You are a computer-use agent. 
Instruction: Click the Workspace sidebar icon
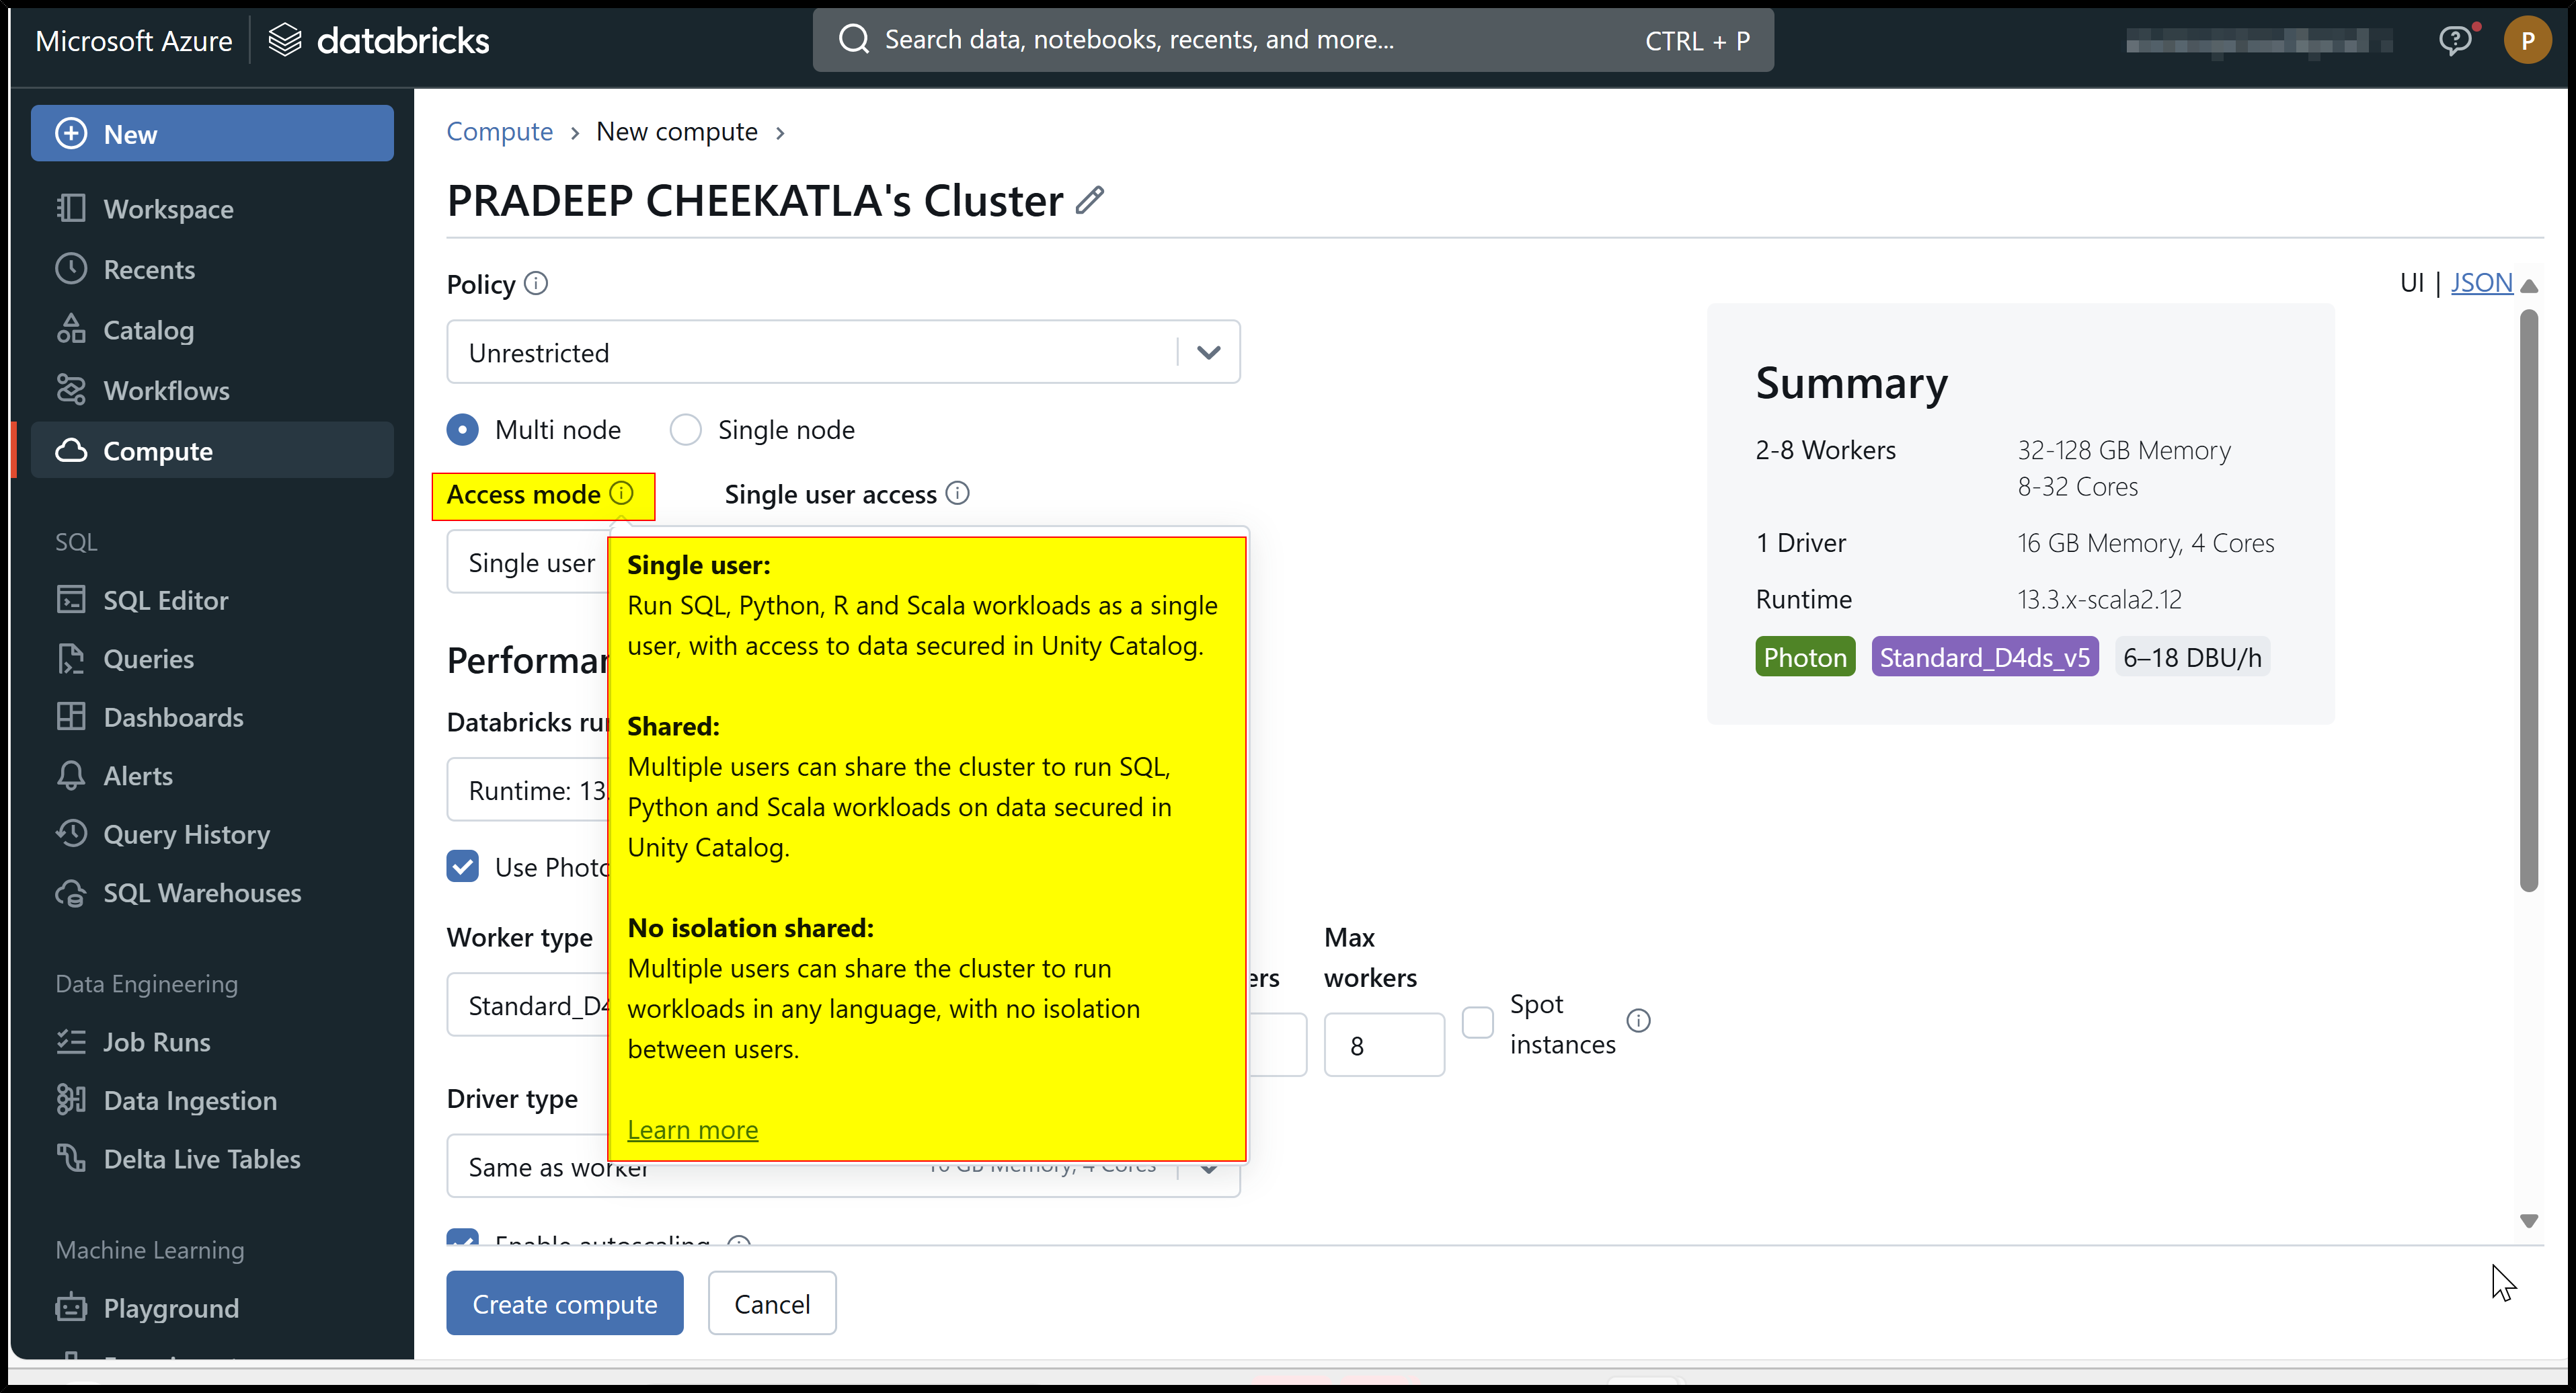(71, 208)
